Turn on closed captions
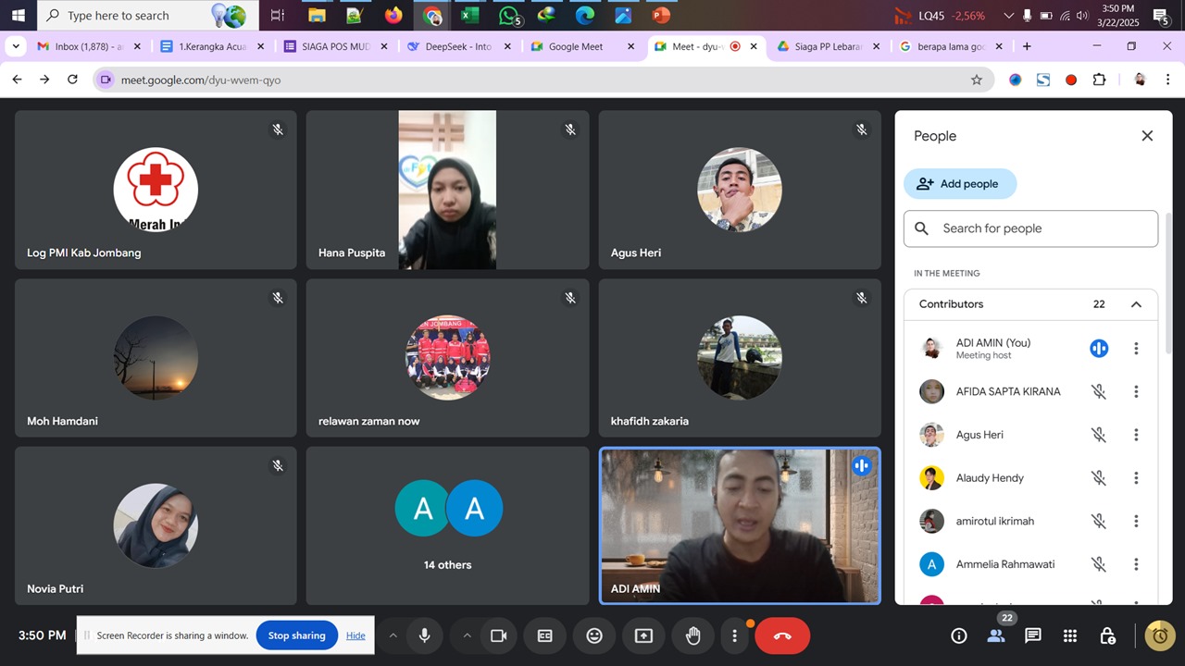 click(544, 635)
